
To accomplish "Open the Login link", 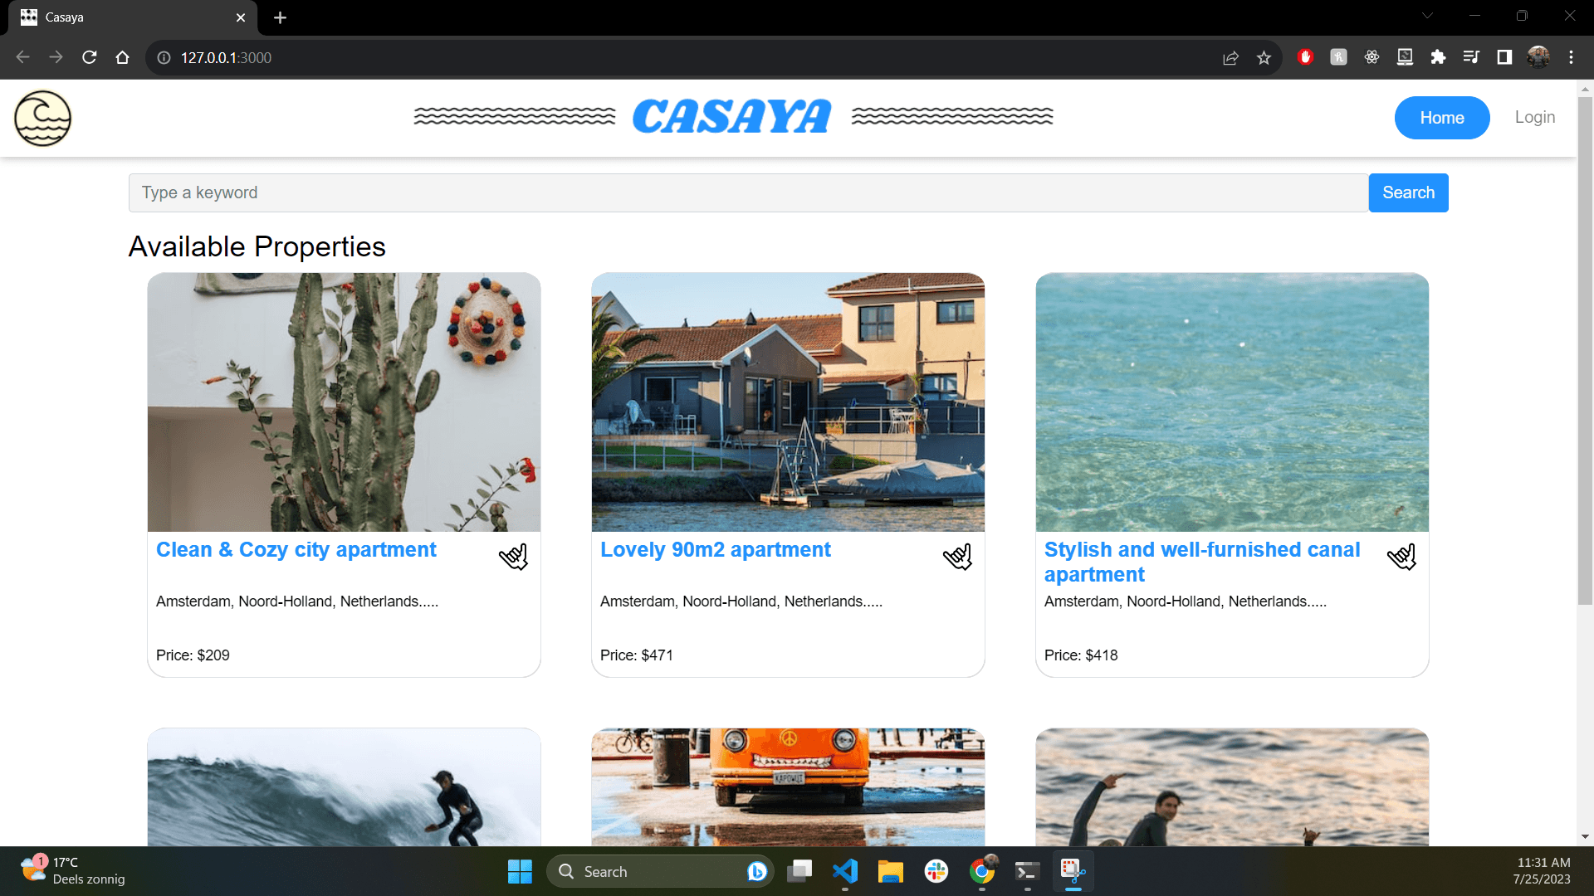I will pyautogui.click(x=1535, y=117).
